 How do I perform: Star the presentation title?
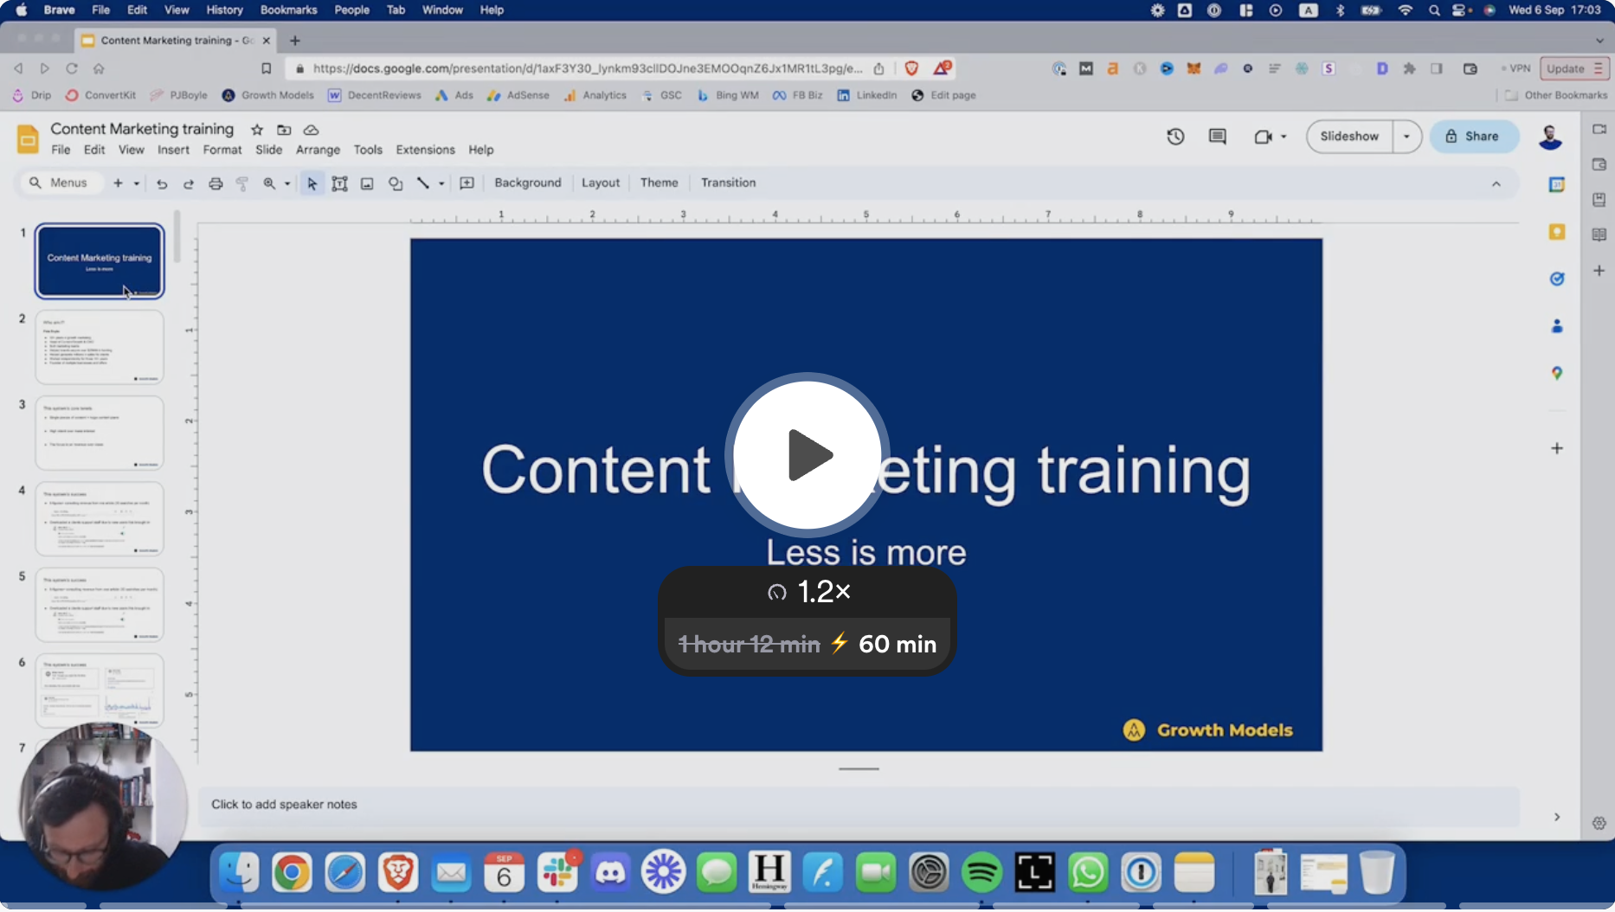257,130
